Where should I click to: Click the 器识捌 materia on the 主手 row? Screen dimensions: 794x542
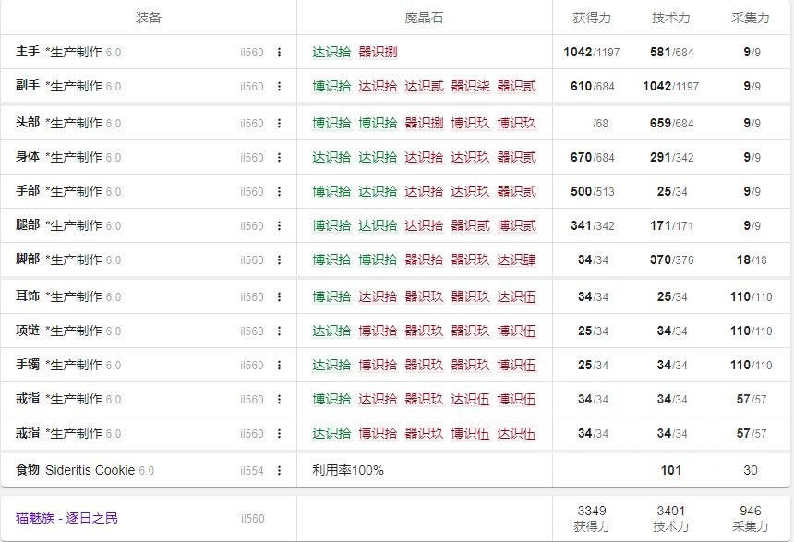point(379,53)
